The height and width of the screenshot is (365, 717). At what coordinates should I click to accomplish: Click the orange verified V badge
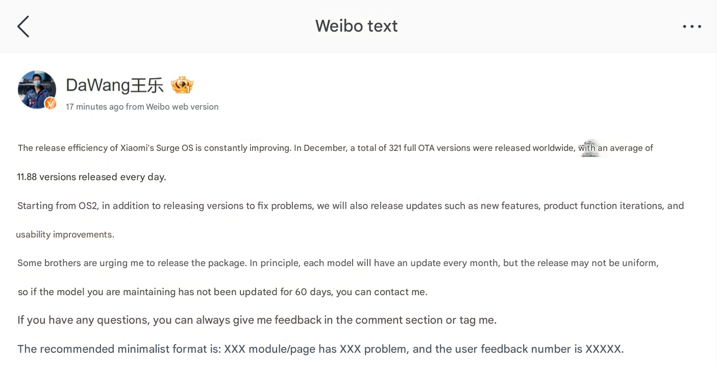[50, 103]
